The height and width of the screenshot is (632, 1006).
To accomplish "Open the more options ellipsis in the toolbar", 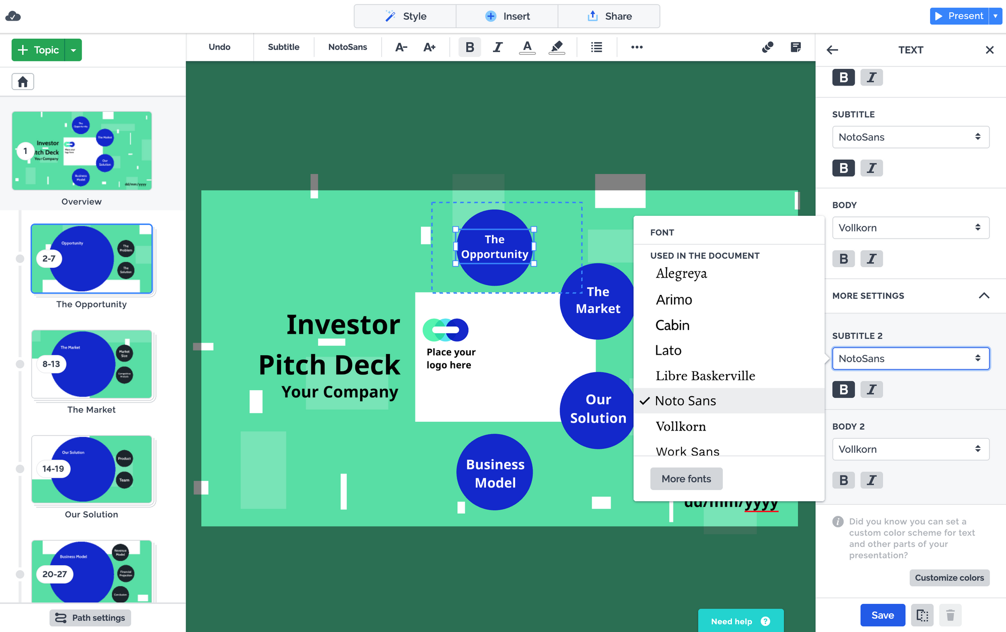I will coord(636,47).
